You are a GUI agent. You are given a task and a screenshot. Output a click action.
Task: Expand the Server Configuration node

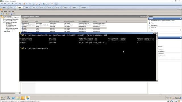(x=3, y=21)
